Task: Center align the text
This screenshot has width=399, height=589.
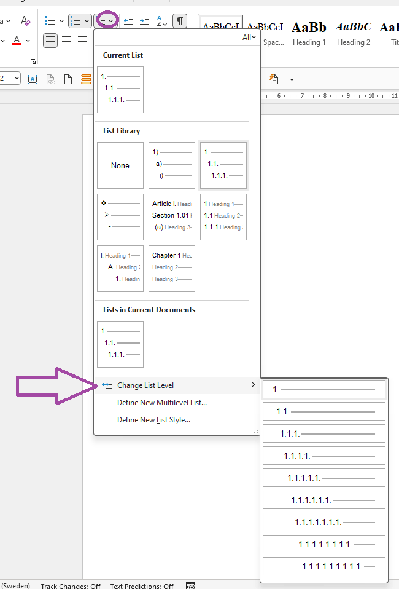Action: click(x=66, y=40)
